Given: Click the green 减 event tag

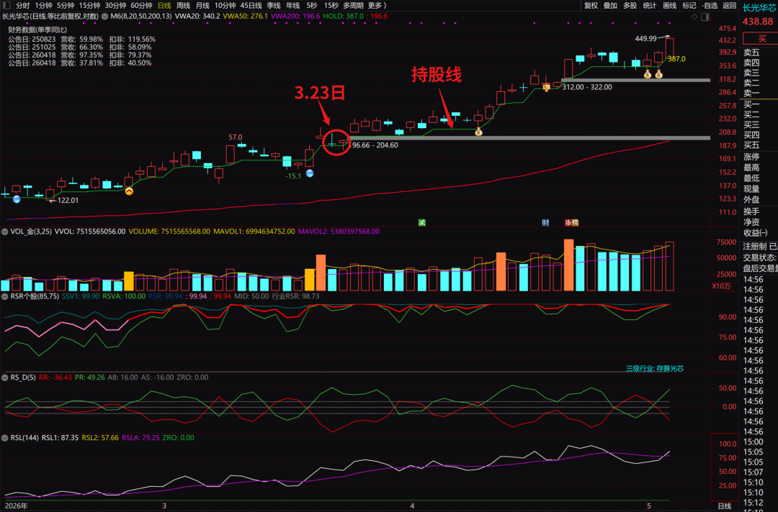Looking at the screenshot, I should 421,223.
